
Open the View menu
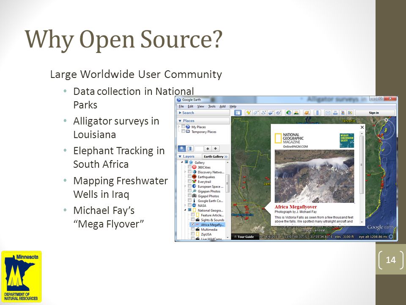[200, 106]
